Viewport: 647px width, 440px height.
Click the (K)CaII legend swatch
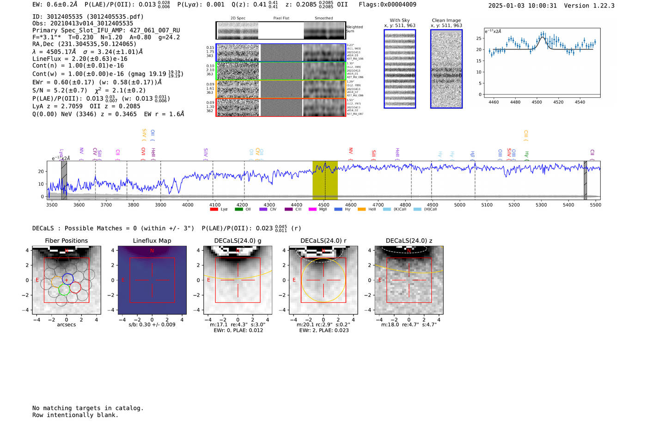(387, 209)
